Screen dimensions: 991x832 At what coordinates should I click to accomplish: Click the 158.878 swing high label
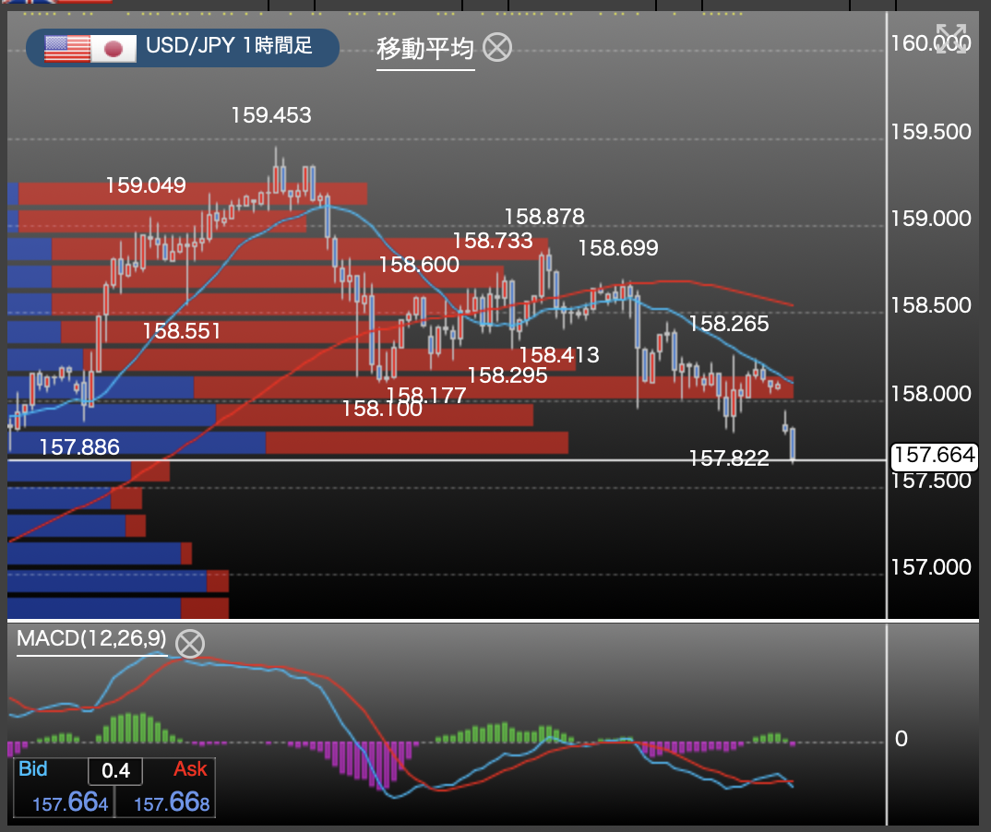tap(543, 217)
